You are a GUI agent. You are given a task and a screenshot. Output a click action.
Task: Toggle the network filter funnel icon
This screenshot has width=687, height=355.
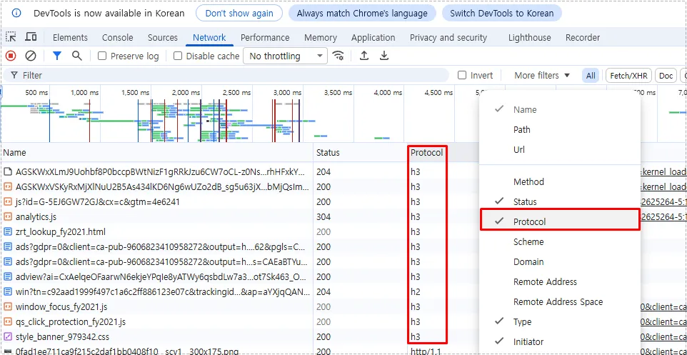57,56
